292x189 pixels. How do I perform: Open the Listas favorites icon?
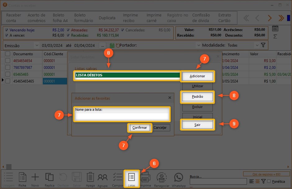click(131, 178)
